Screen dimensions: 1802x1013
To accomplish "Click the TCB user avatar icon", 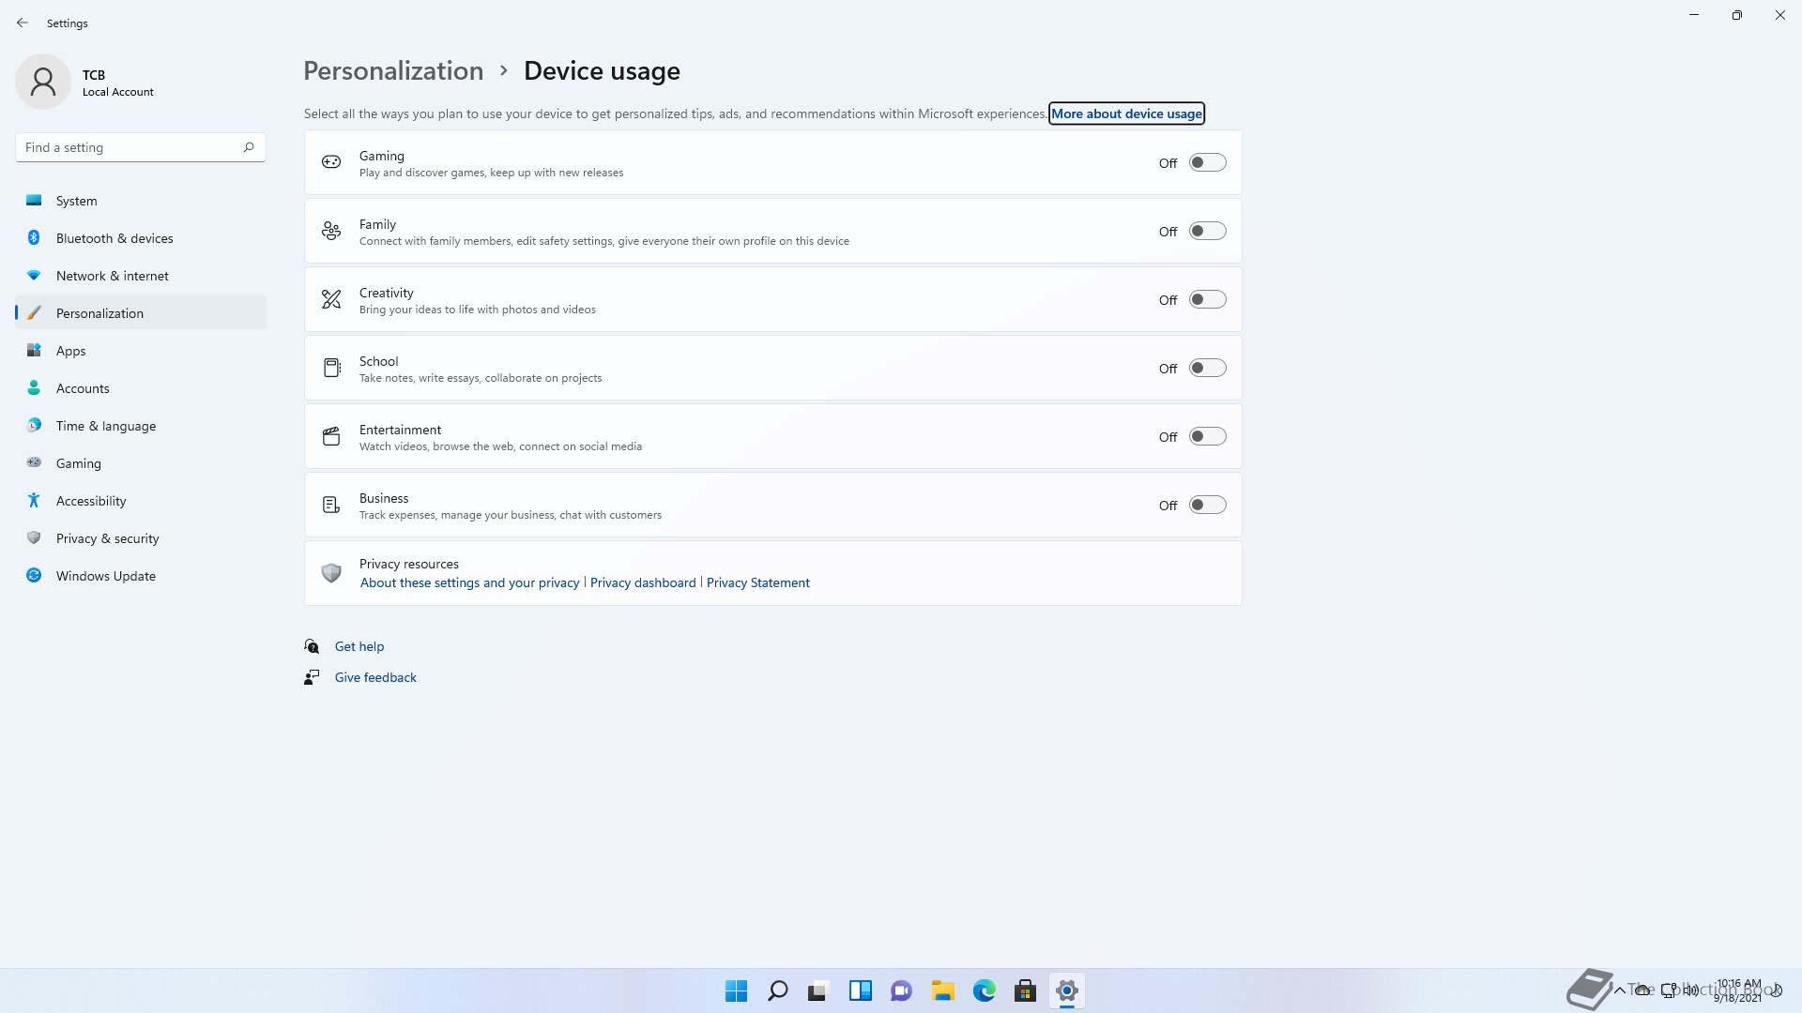I will click(x=43, y=82).
